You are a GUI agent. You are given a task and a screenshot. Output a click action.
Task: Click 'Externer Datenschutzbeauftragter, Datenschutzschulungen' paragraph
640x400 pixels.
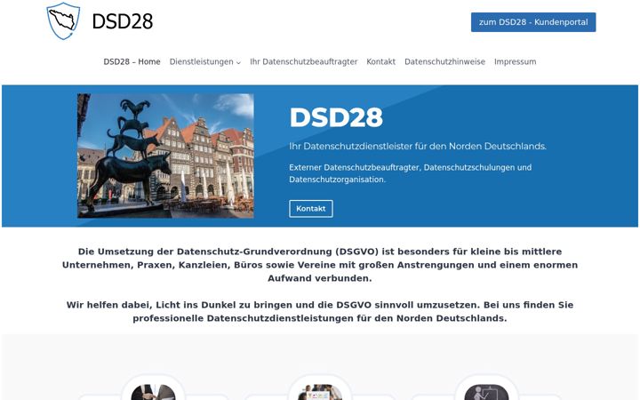click(410, 173)
